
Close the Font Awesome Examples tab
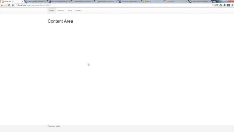tap(210, 1)
